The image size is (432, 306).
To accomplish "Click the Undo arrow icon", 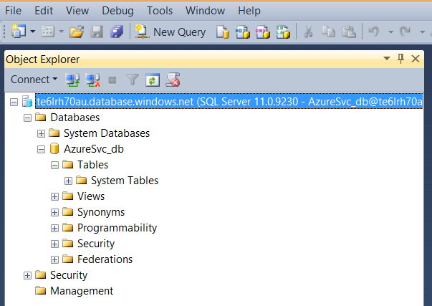I will pos(374,32).
